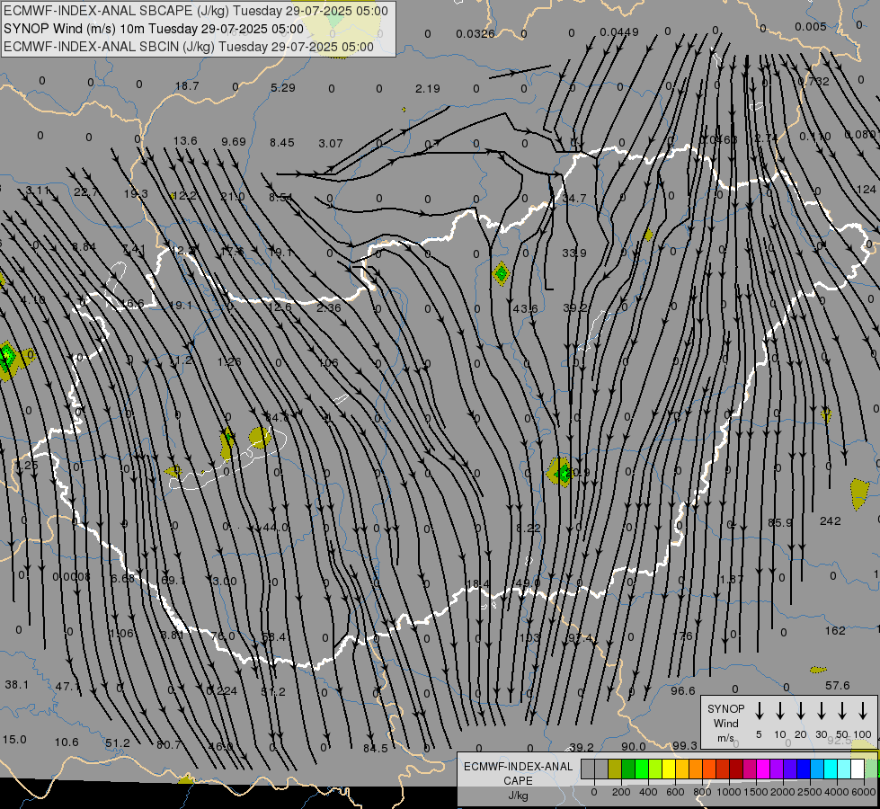Click the 1000 tick label on CAPE scale

[x=728, y=792]
